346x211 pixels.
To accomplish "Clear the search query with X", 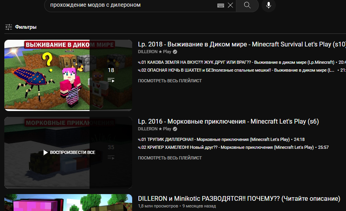I will [x=230, y=5].
